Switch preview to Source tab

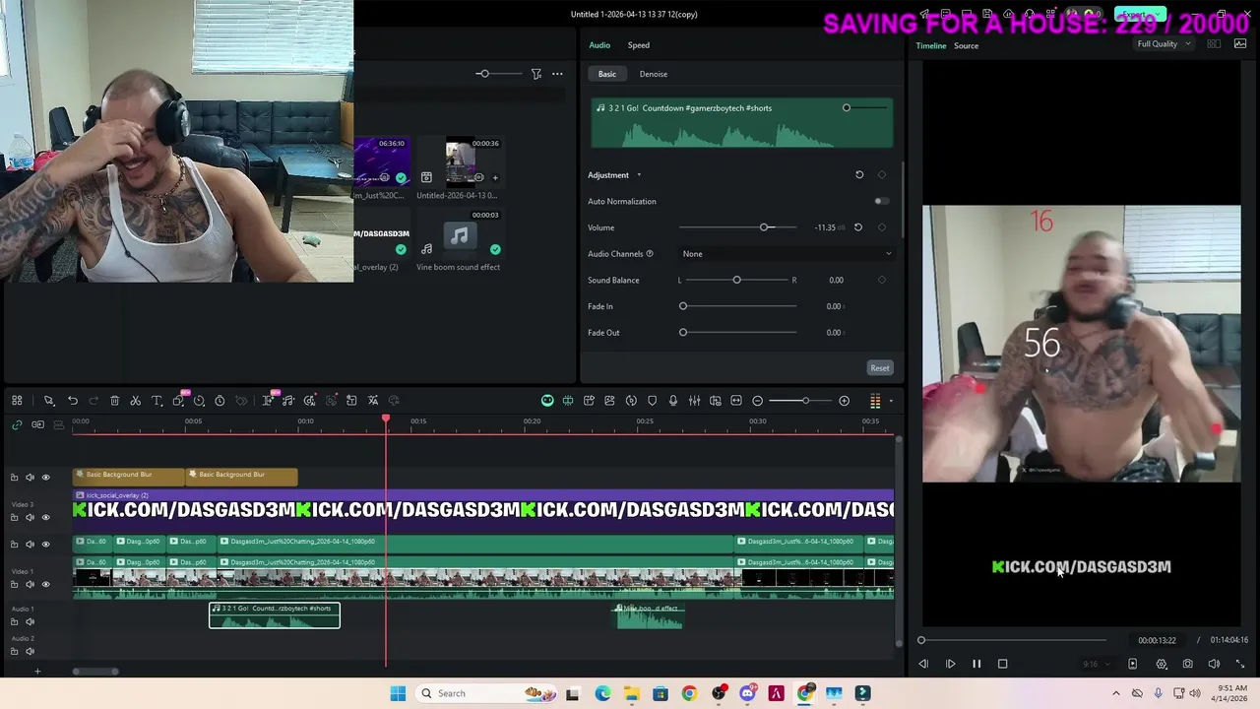pyautogui.click(x=966, y=46)
